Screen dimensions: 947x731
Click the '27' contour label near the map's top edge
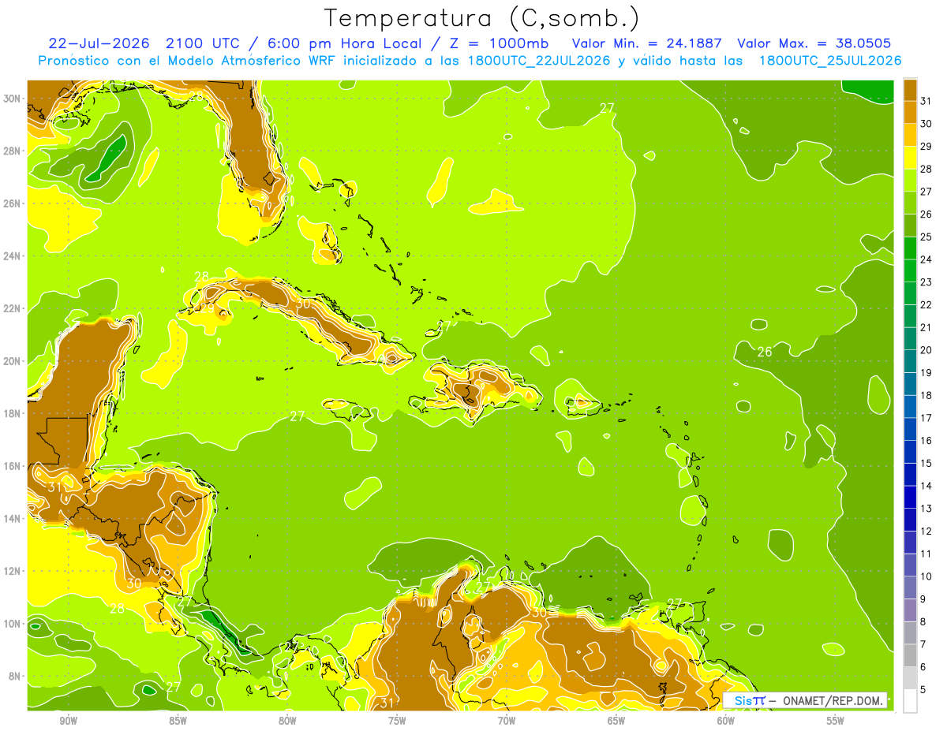point(607,108)
